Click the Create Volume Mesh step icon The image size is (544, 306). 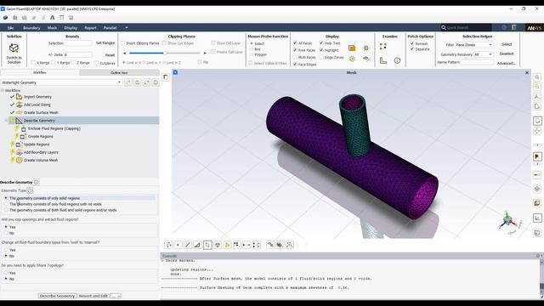[x=19, y=161]
